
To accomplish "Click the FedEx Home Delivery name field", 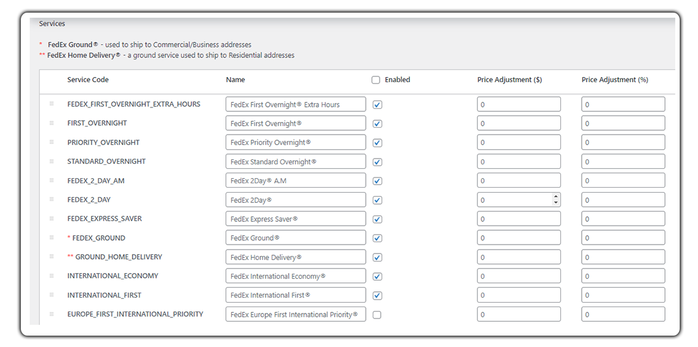I will pyautogui.click(x=296, y=257).
